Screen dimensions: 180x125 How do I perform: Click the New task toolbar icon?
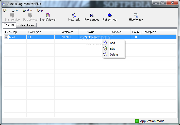[74, 15]
